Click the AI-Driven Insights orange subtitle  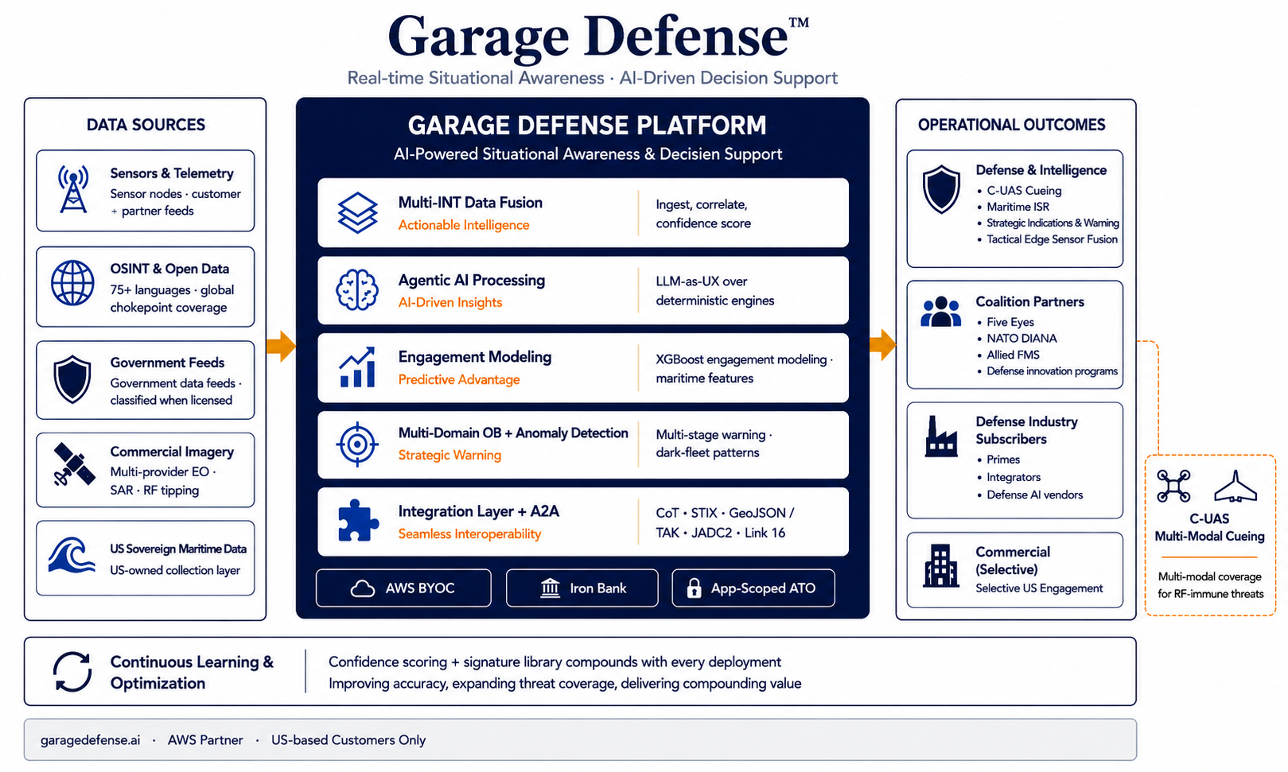click(x=450, y=302)
